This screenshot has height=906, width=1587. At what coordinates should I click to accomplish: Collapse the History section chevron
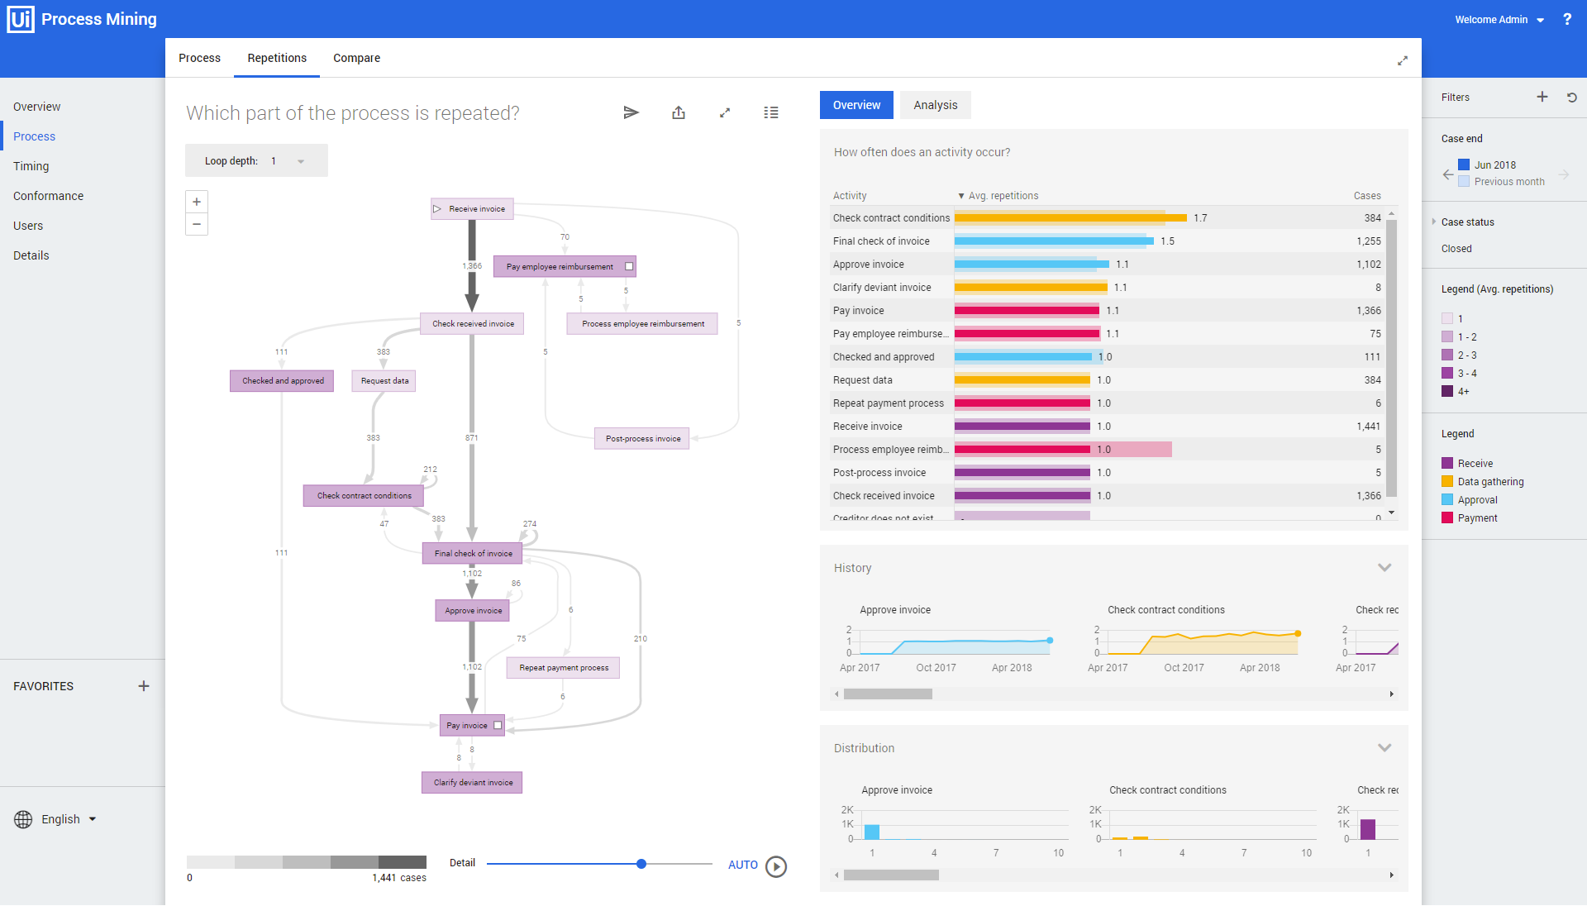click(1384, 568)
